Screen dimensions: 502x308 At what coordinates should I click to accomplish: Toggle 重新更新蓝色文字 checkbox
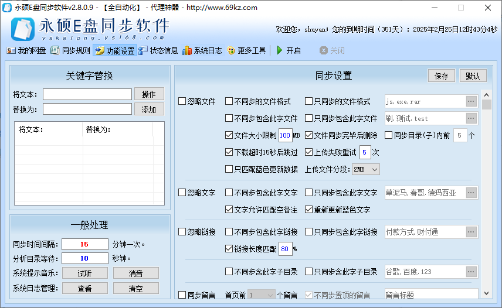[309, 210]
